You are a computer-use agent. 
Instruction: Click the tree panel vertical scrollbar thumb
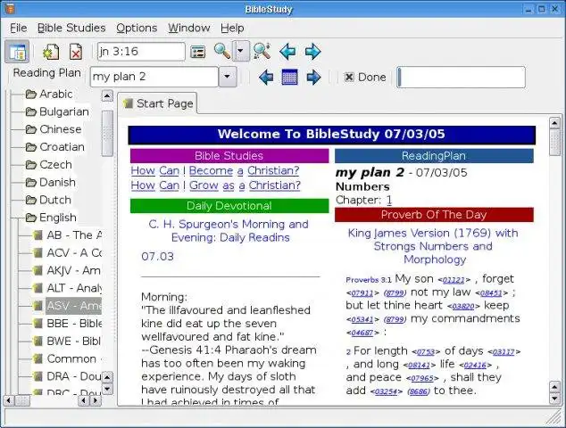(107, 134)
